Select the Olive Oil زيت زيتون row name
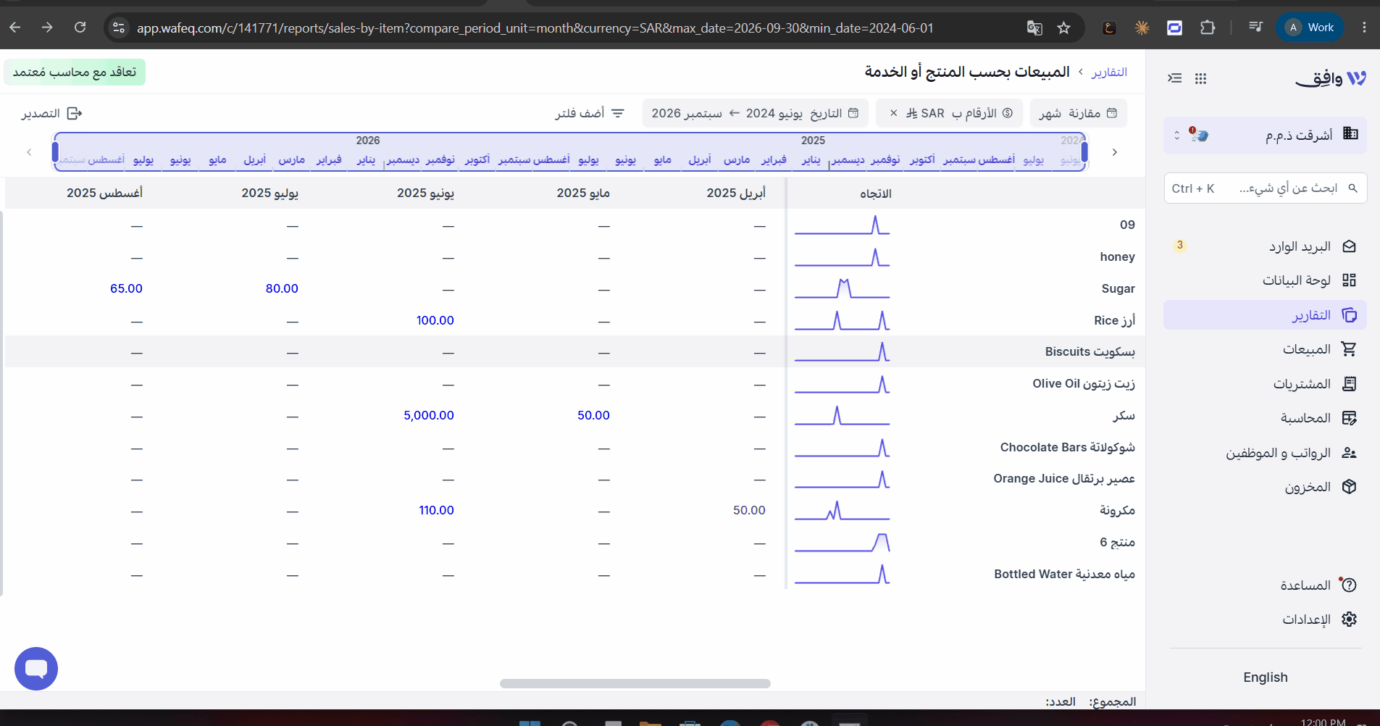1380x726 pixels. [x=1084, y=384]
